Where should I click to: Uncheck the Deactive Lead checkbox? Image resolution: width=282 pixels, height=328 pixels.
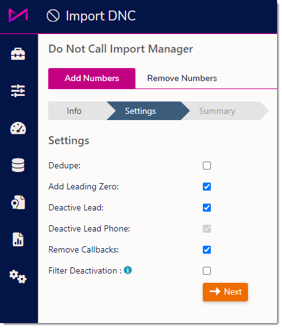pos(207,207)
